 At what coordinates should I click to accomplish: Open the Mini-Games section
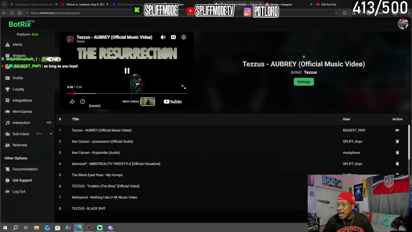click(x=22, y=111)
